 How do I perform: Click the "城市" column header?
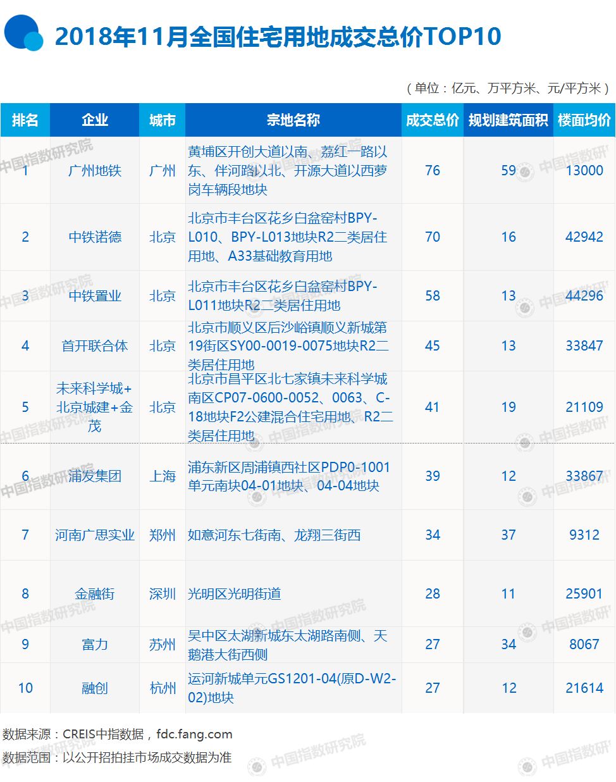click(163, 120)
